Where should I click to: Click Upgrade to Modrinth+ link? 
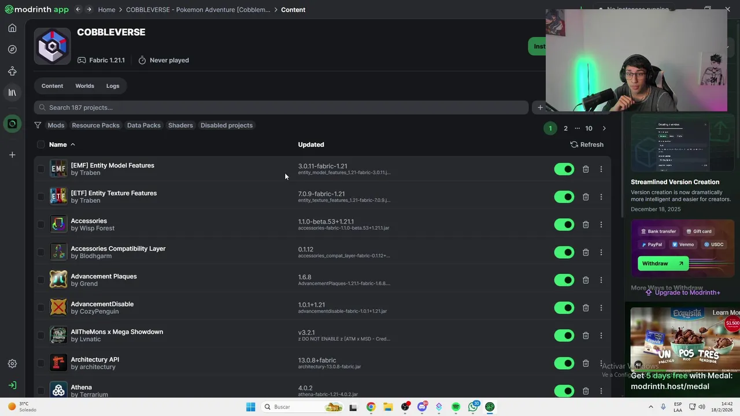(682, 292)
